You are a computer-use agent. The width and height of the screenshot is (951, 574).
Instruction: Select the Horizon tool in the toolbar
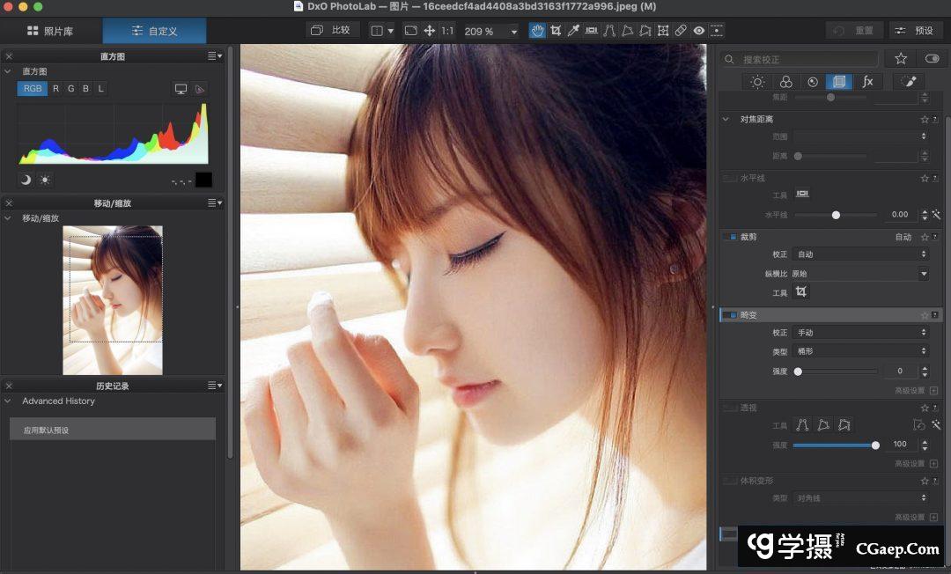click(x=592, y=30)
